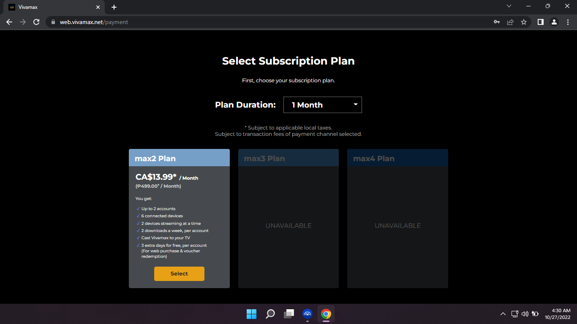Open the browser side panel
The height and width of the screenshot is (324, 577).
(x=540, y=22)
